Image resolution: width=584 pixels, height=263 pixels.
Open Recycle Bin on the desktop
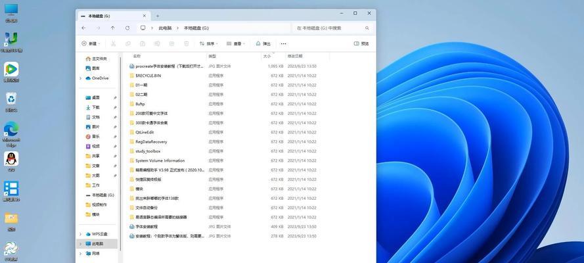(x=11, y=102)
